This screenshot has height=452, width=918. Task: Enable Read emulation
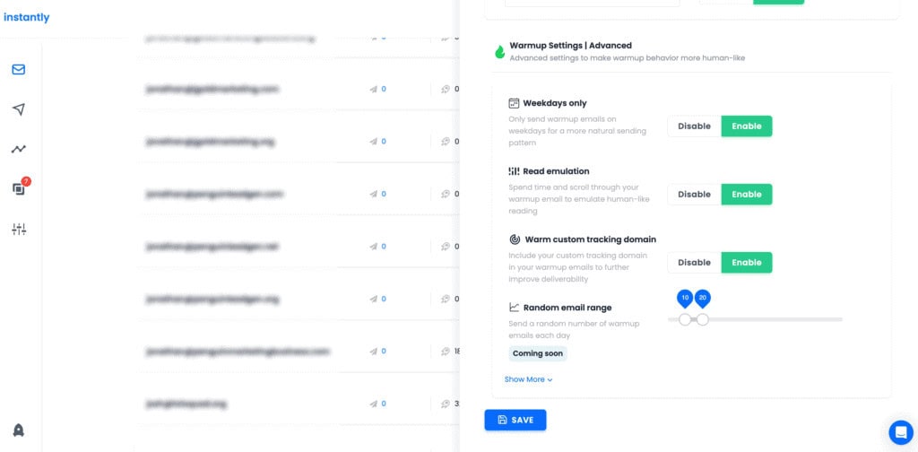(x=746, y=195)
